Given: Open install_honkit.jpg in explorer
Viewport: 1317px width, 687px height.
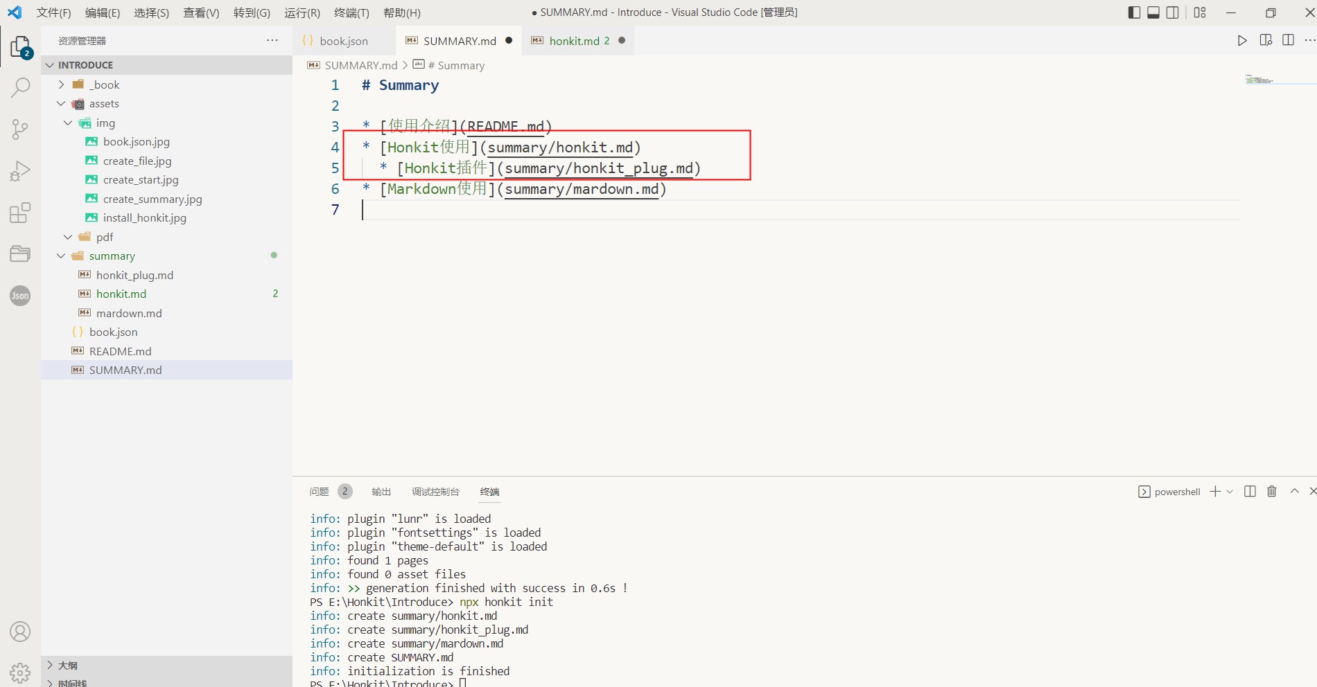Looking at the screenshot, I should 166,217.
